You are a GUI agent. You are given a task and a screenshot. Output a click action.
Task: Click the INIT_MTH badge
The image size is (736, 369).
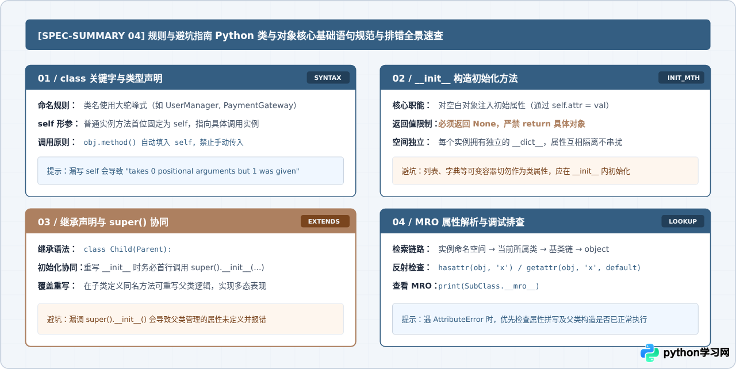[681, 78]
